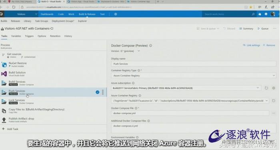Expand the task Version dropdown
The height and width of the screenshot is (150, 280).
(138, 51)
